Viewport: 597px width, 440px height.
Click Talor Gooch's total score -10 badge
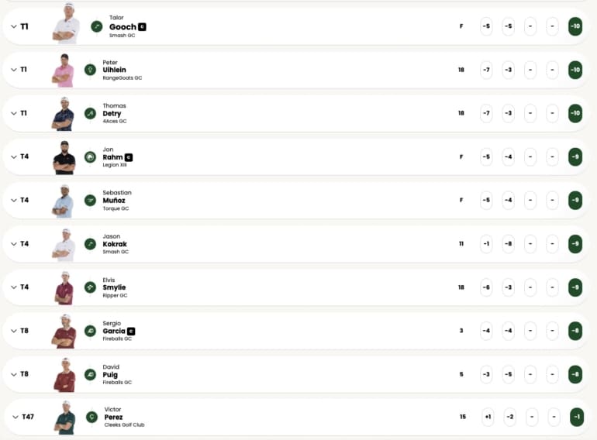click(575, 26)
